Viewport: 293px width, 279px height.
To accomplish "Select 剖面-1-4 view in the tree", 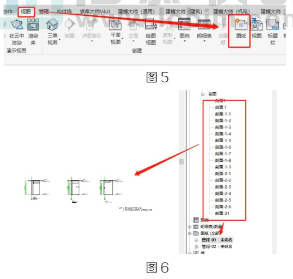I will (x=223, y=134).
